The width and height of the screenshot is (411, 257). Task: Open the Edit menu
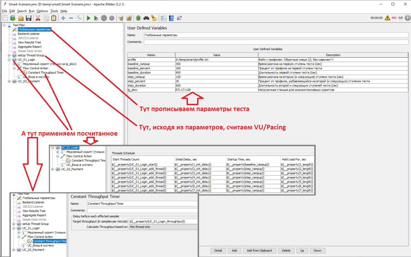12,11
